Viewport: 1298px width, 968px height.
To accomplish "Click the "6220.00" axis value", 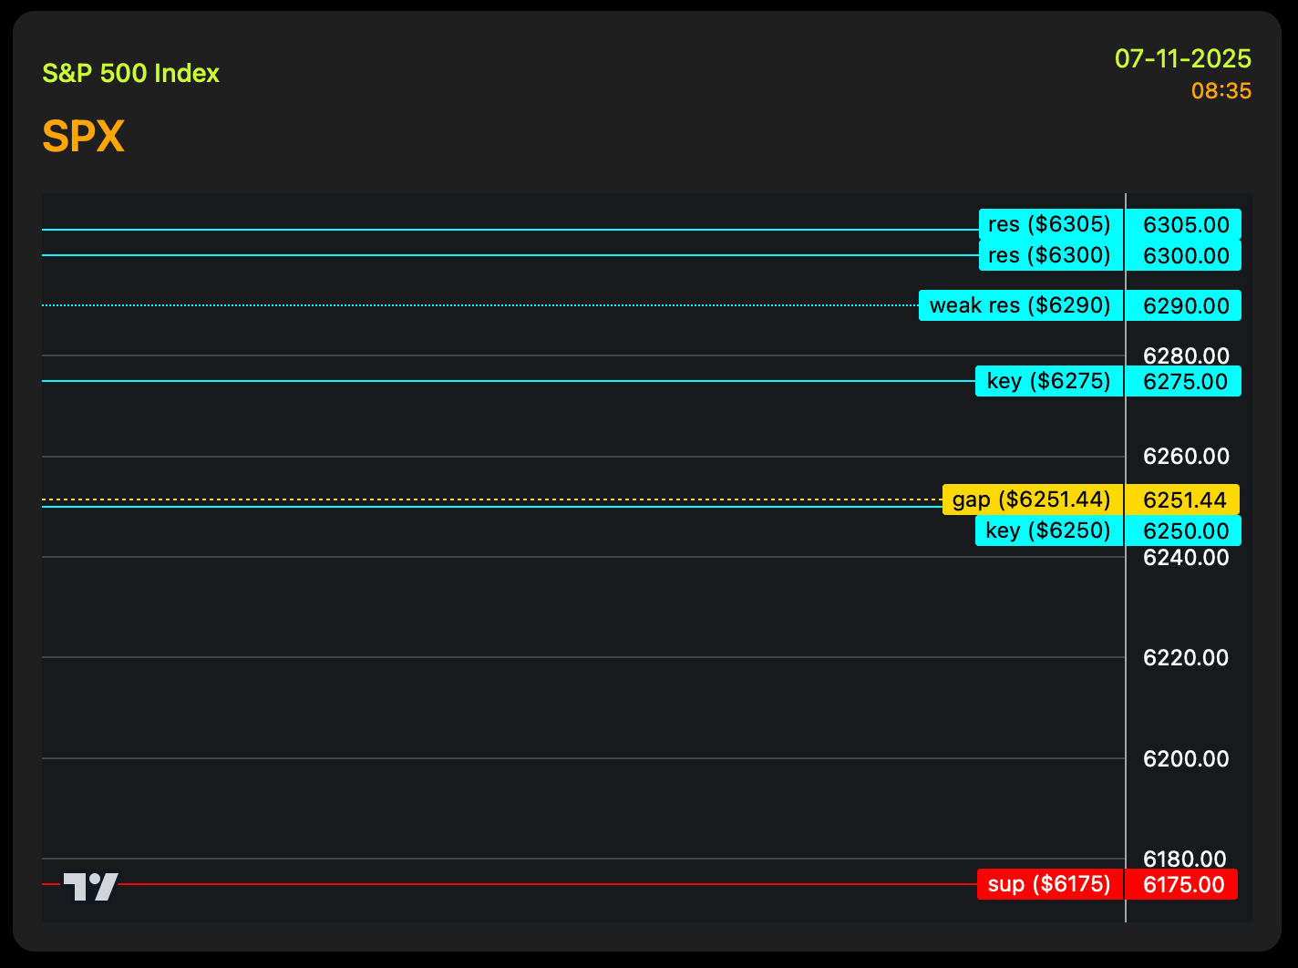I will click(1186, 657).
